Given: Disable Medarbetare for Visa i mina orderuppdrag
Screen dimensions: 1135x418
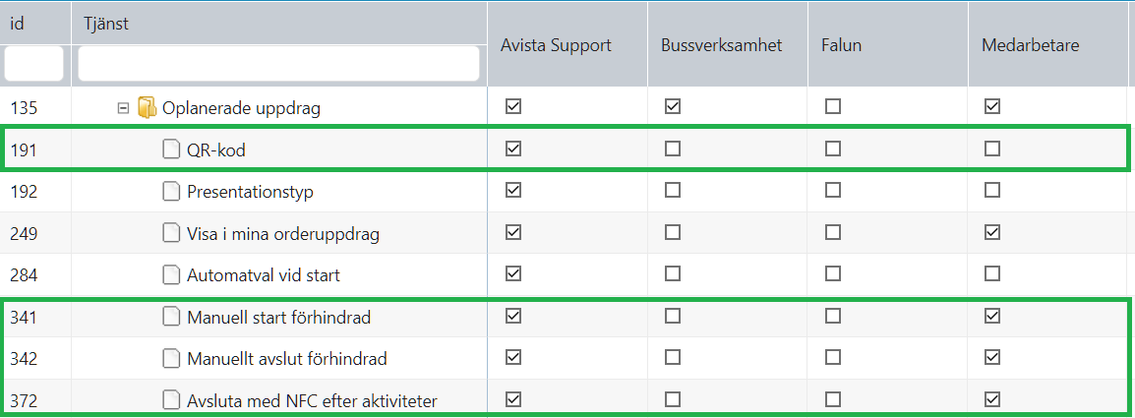Looking at the screenshot, I should (x=993, y=232).
